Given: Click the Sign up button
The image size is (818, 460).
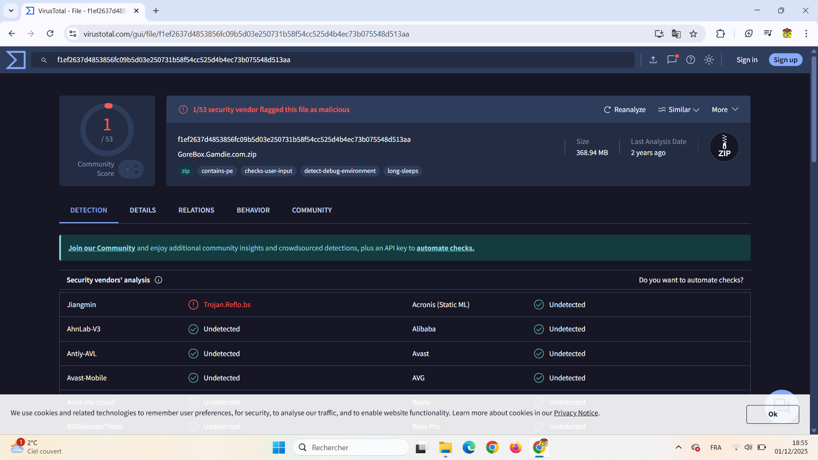Looking at the screenshot, I should pyautogui.click(x=785, y=60).
